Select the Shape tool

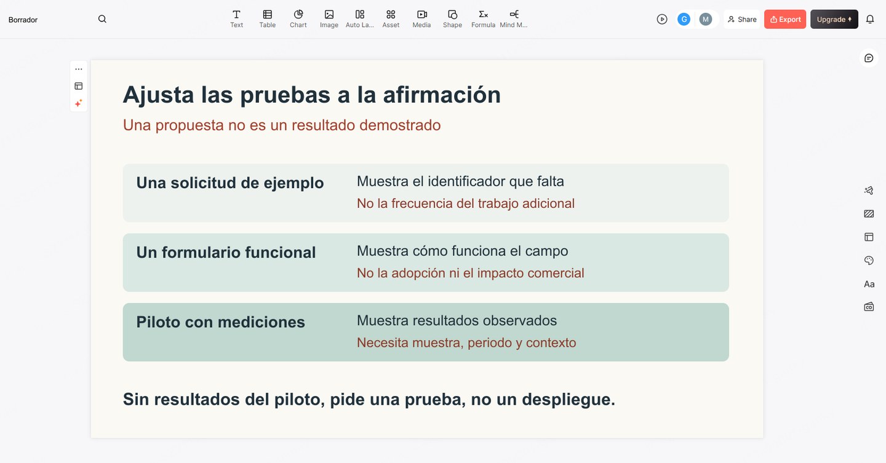click(452, 19)
